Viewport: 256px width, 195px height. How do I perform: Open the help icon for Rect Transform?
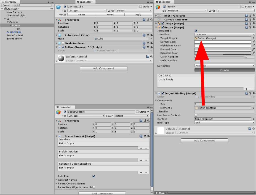pyautogui.click(x=246, y=16)
